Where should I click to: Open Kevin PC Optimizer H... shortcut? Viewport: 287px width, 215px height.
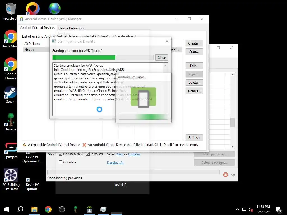33,158
